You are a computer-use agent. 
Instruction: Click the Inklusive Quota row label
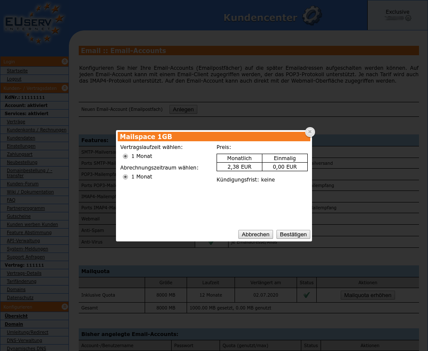click(98, 295)
